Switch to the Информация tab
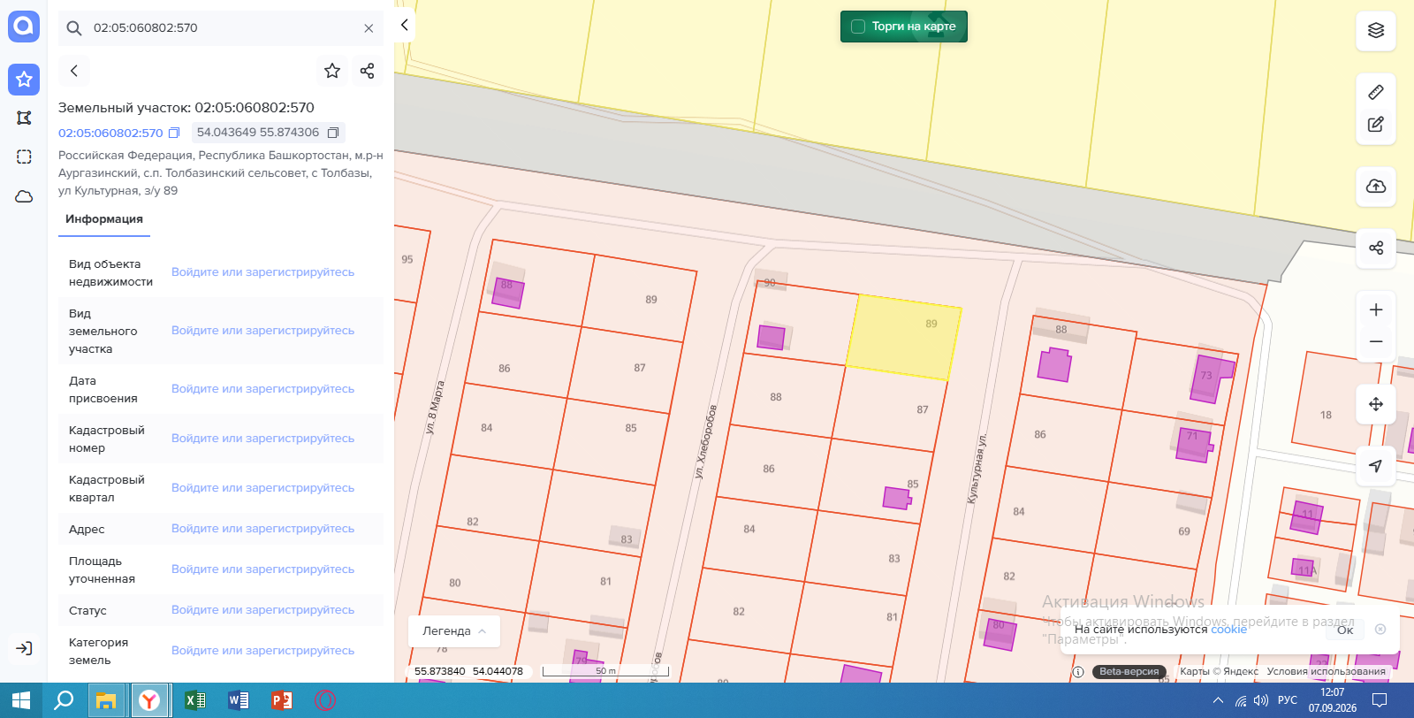 [104, 219]
